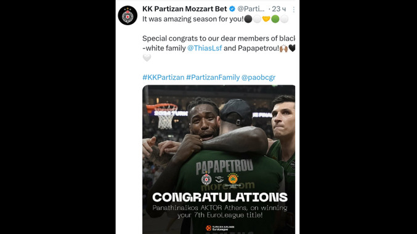
Task: Click the handshake emoji in the tweet
Action: point(266,19)
